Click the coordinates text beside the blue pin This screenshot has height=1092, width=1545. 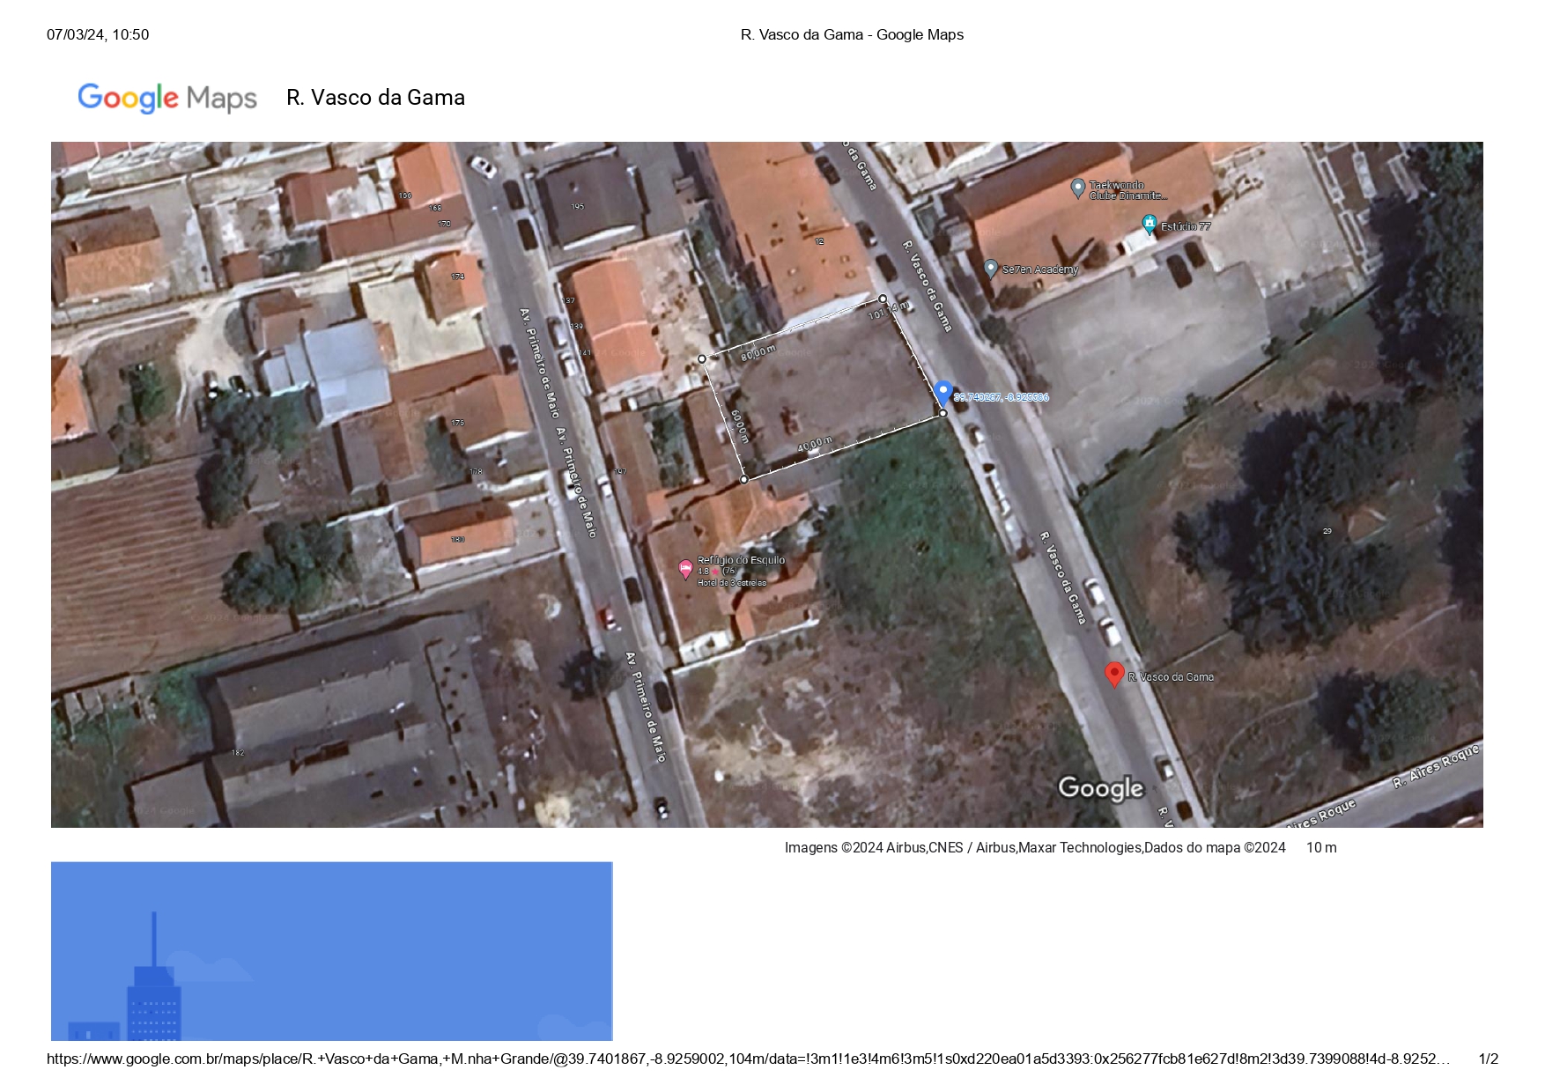tap(1002, 397)
